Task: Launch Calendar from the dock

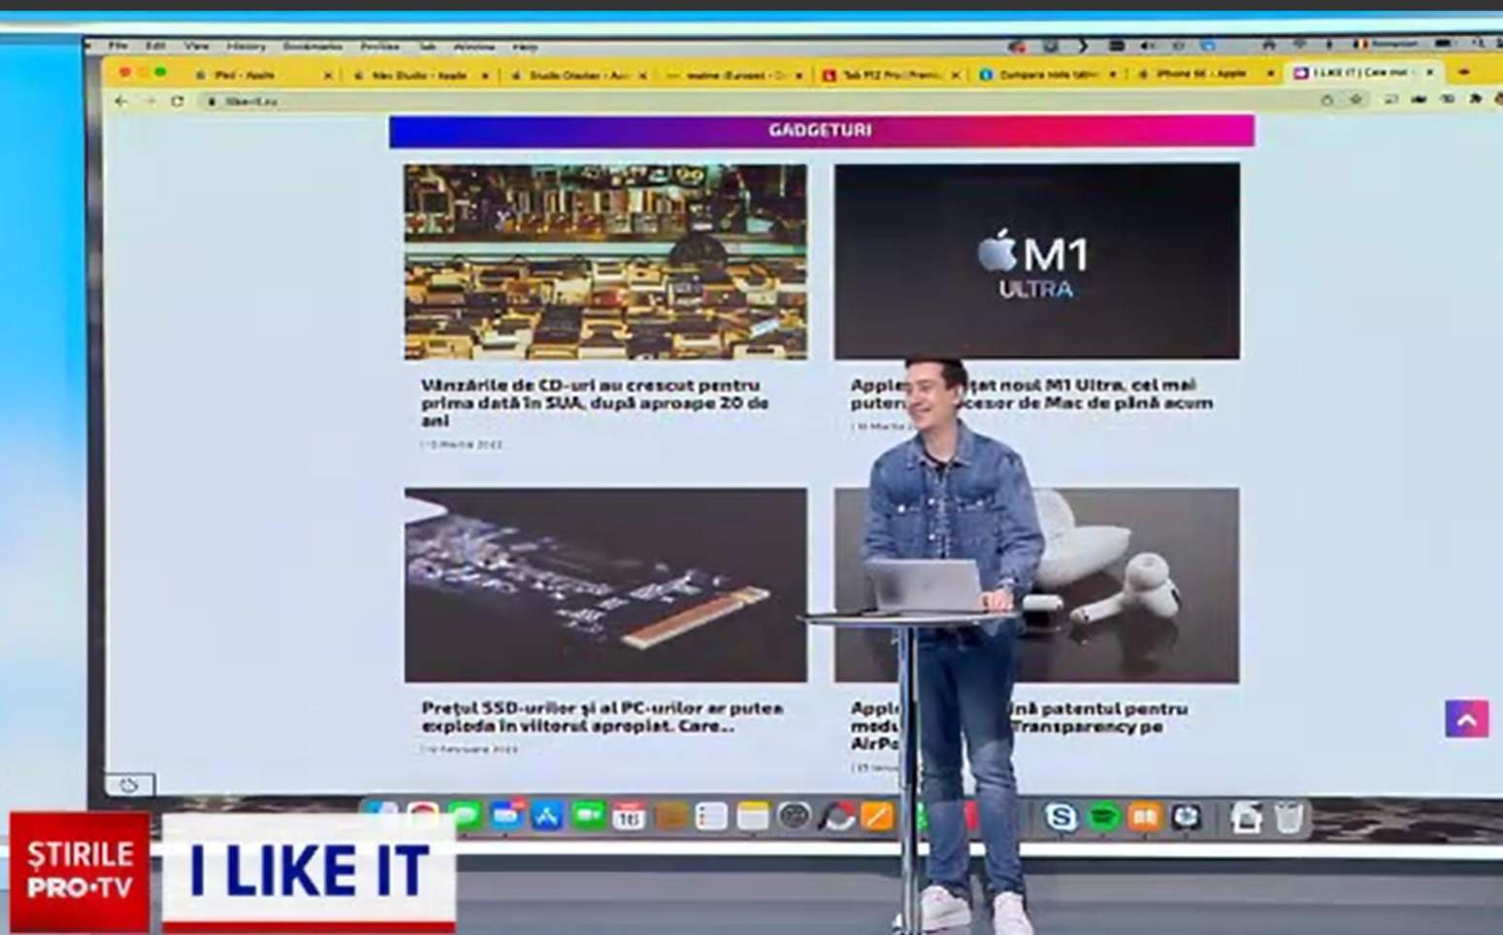Action: point(629,817)
